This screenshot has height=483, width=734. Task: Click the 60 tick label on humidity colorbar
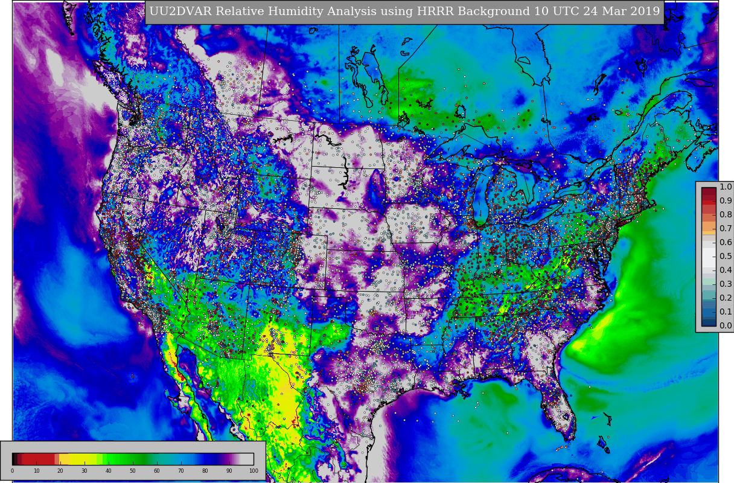[x=157, y=471]
